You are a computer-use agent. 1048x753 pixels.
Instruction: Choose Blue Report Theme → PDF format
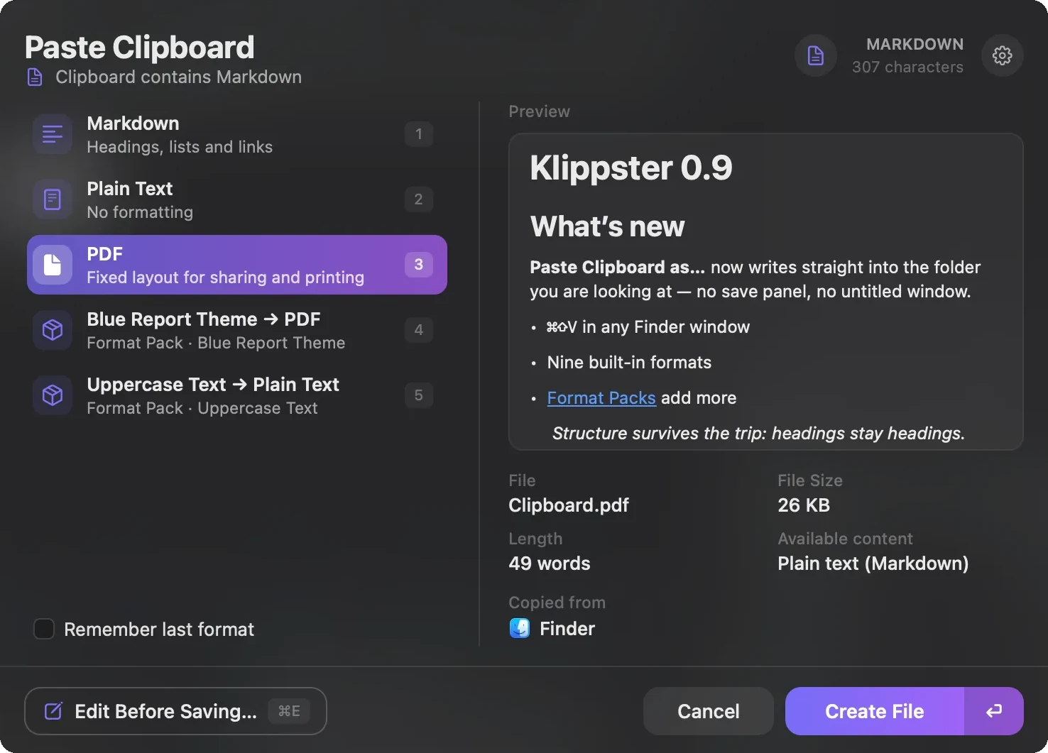point(237,330)
